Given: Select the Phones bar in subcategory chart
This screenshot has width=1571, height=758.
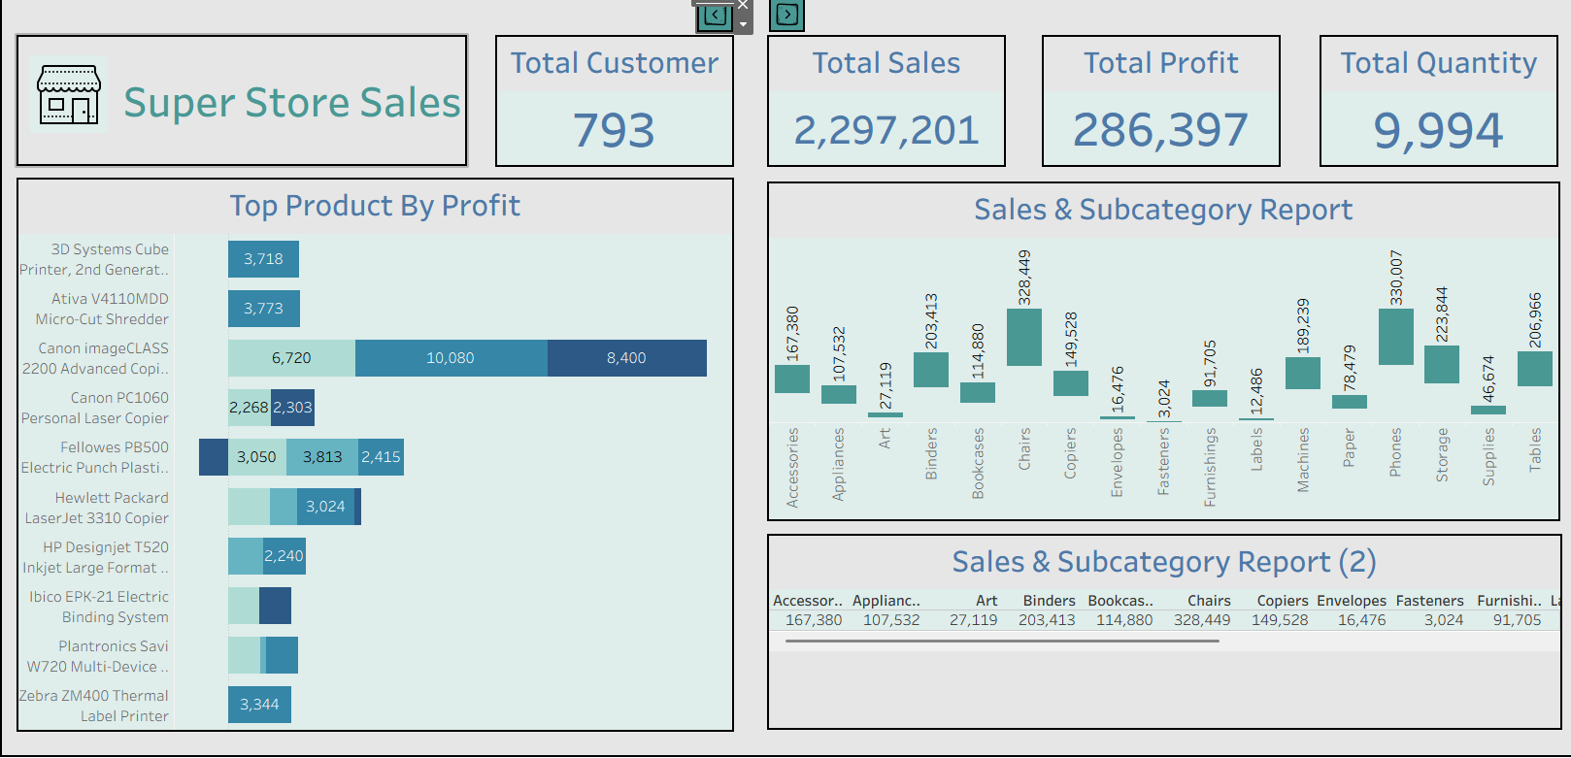Looking at the screenshot, I should [1396, 337].
